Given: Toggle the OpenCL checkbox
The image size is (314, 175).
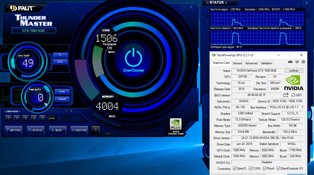Looking at the screenshot, I should 235,168.
